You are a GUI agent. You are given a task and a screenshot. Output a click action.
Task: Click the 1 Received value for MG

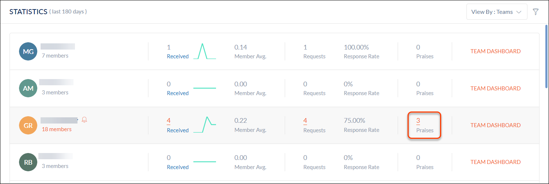[x=169, y=47]
